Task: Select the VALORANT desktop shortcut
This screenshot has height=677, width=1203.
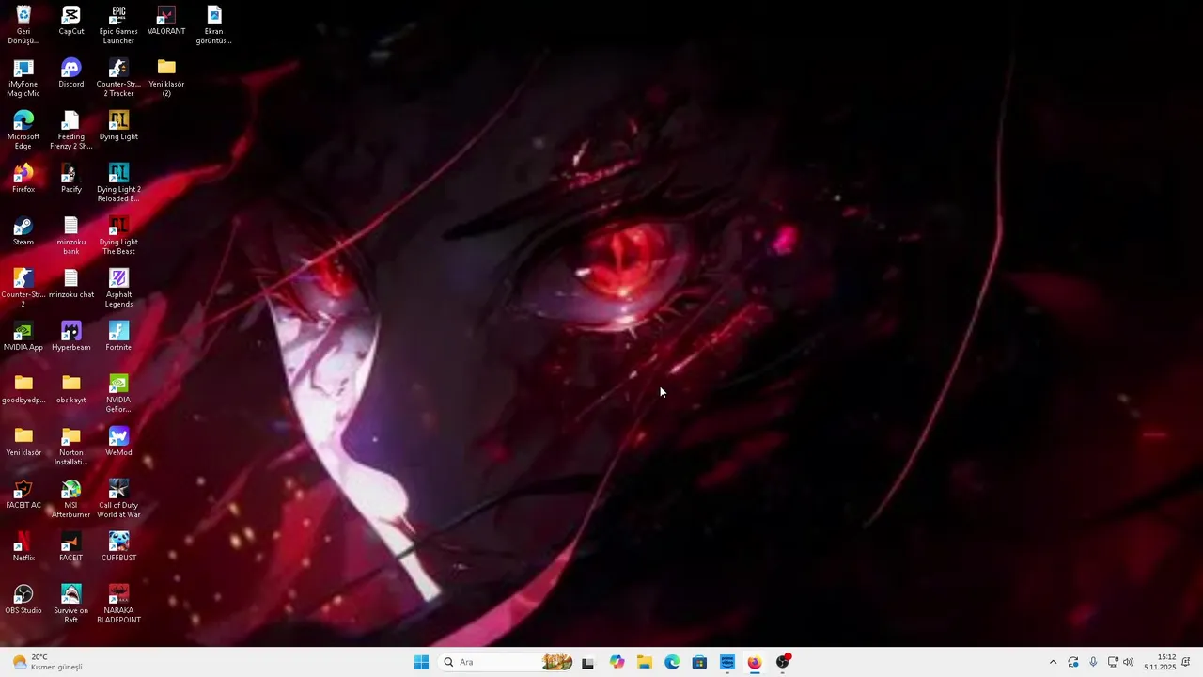Action: pos(166,21)
